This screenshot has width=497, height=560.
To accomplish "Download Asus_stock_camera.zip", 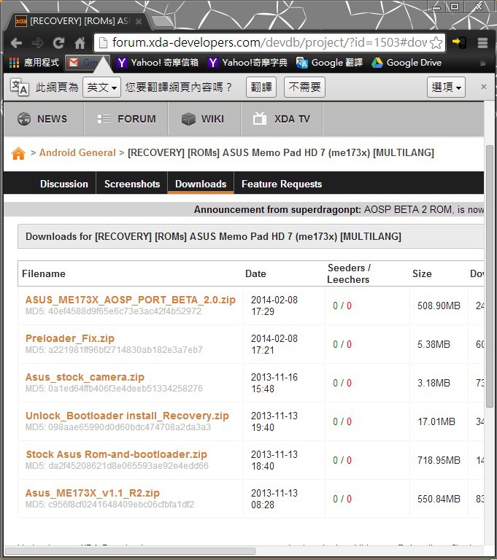I will [85, 377].
